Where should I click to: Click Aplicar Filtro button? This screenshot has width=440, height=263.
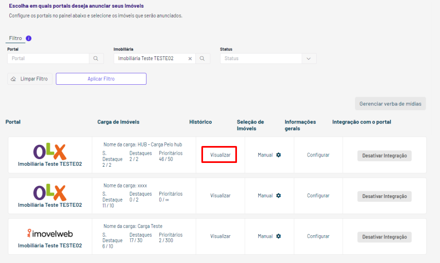[101, 79]
